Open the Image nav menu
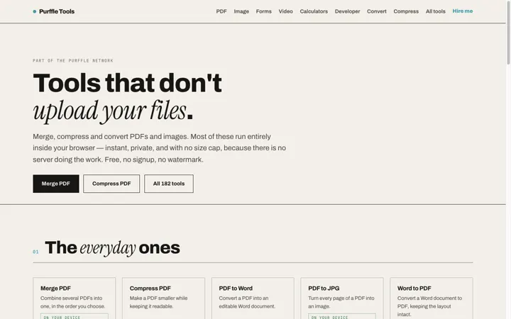The width and height of the screenshot is (511, 319). (x=241, y=11)
